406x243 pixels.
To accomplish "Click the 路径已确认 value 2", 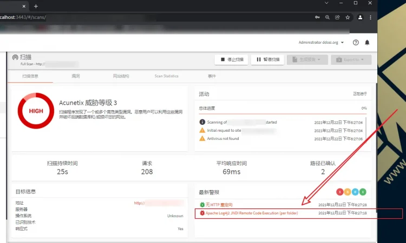I will pyautogui.click(x=323, y=172).
